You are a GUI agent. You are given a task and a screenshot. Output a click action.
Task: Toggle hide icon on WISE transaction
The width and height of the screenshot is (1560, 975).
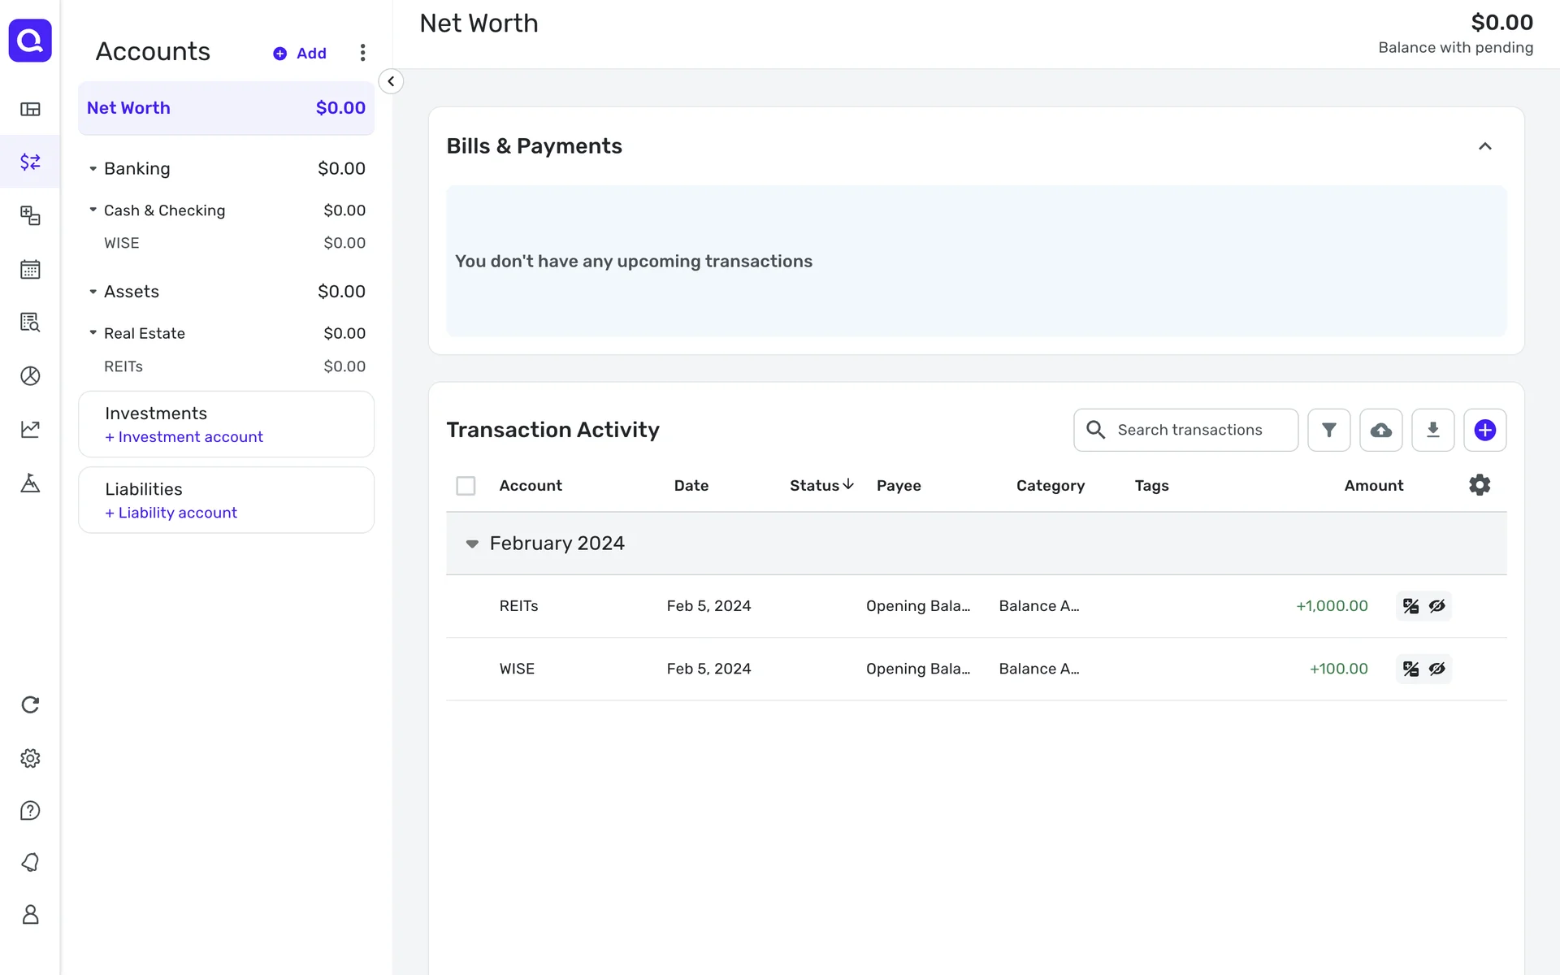point(1436,669)
